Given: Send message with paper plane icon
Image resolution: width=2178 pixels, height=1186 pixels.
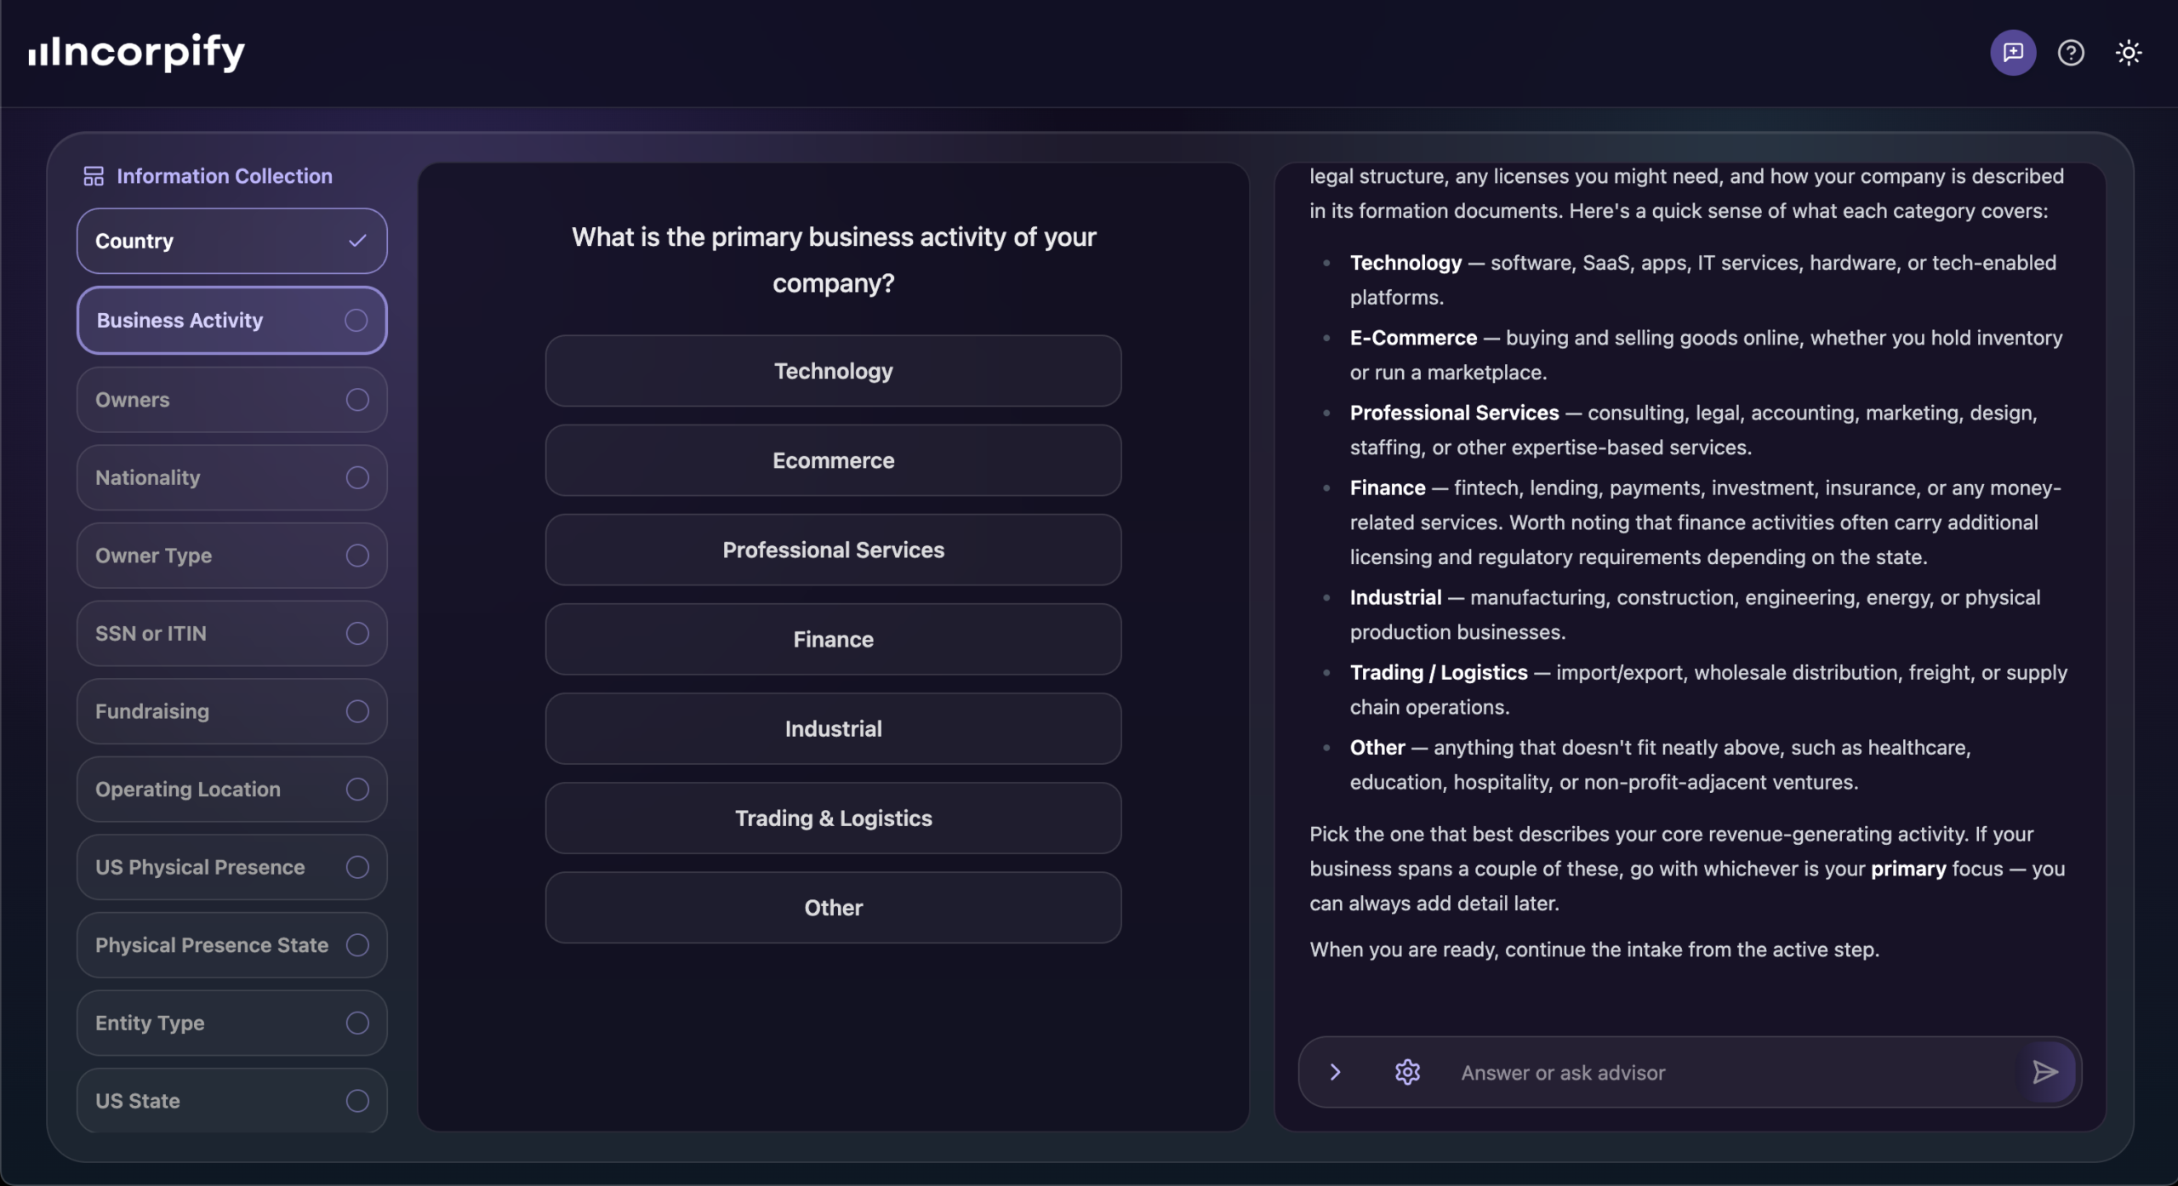Looking at the screenshot, I should pyautogui.click(x=2045, y=1072).
